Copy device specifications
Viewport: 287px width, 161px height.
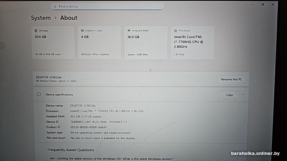229,95
